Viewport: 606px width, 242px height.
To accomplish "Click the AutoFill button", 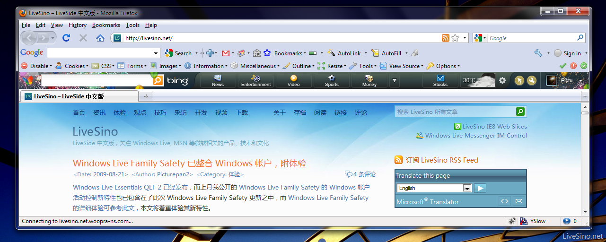I will [386, 53].
